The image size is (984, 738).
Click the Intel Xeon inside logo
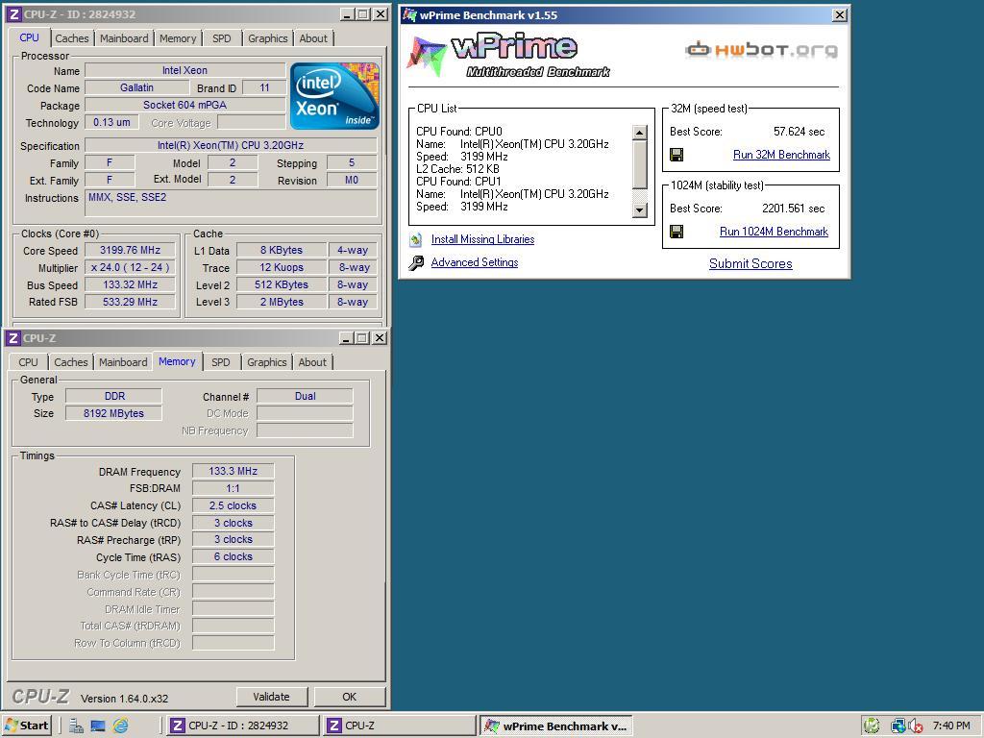(334, 95)
